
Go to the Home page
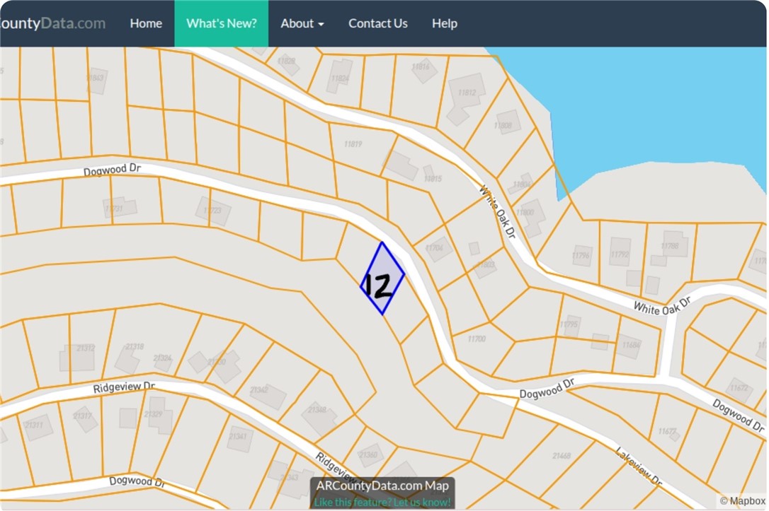[x=146, y=23]
